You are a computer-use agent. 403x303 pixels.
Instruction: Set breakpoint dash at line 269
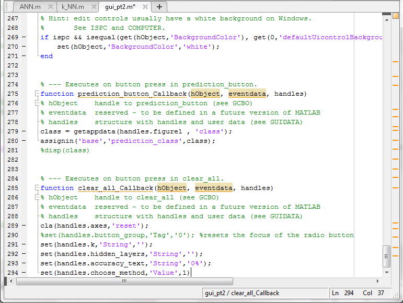24,37
